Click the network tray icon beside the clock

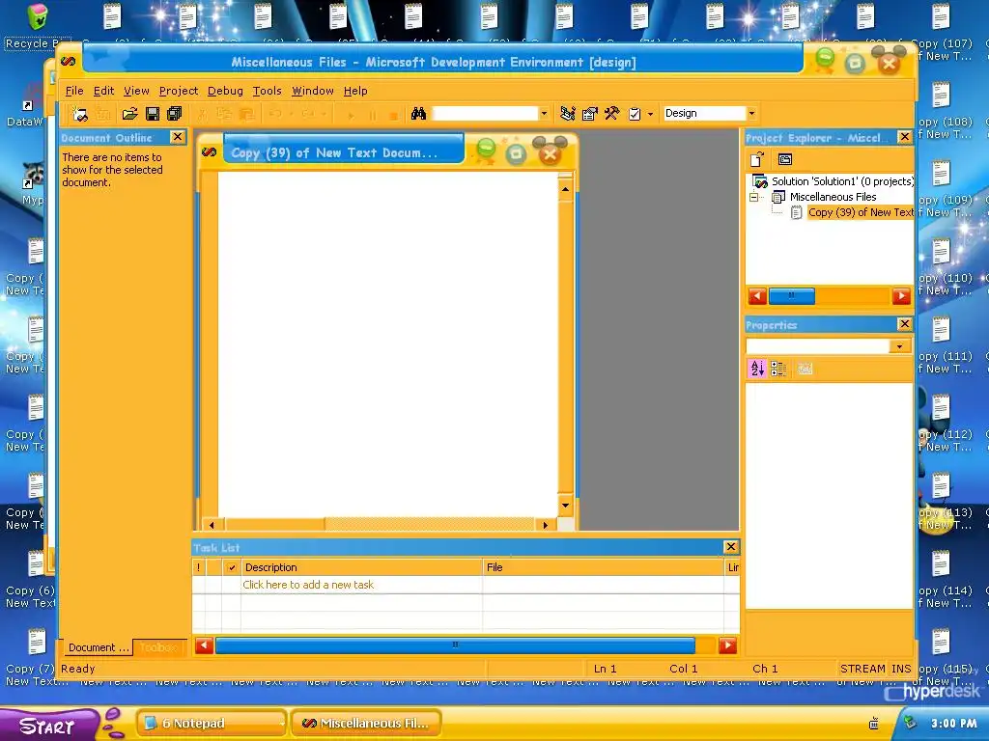click(910, 722)
